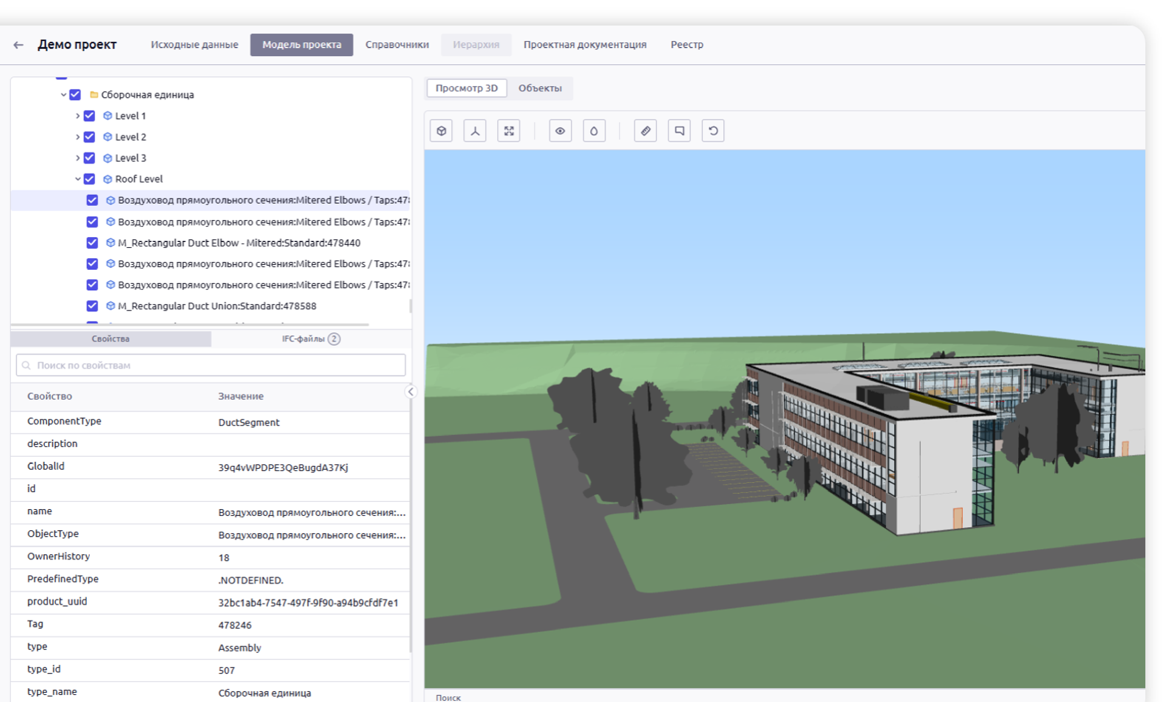Viewport: 1169px width, 702px height.
Task: Click the element icon of M_Rectangular Duct Union
Action: click(110, 306)
